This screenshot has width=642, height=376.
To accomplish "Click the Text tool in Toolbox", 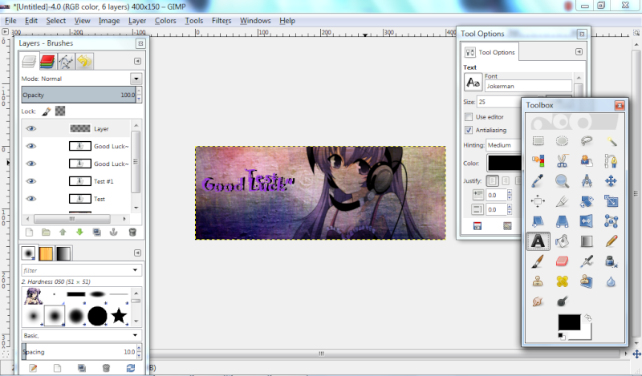I will 538,241.
